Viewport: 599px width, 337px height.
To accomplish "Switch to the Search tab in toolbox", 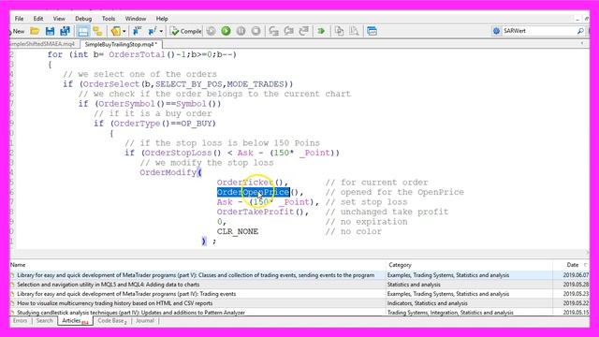I will pyautogui.click(x=45, y=321).
